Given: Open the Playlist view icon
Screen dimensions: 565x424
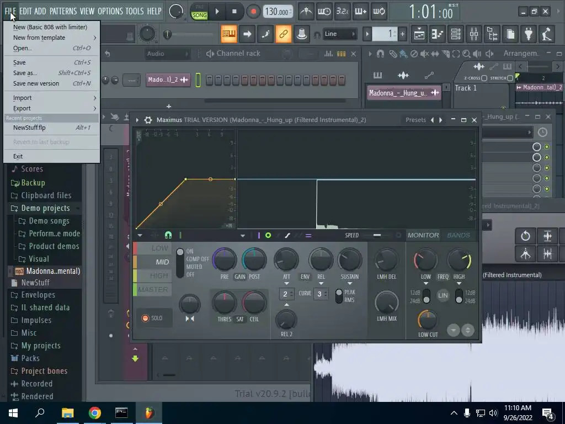Looking at the screenshot, I should point(419,34).
